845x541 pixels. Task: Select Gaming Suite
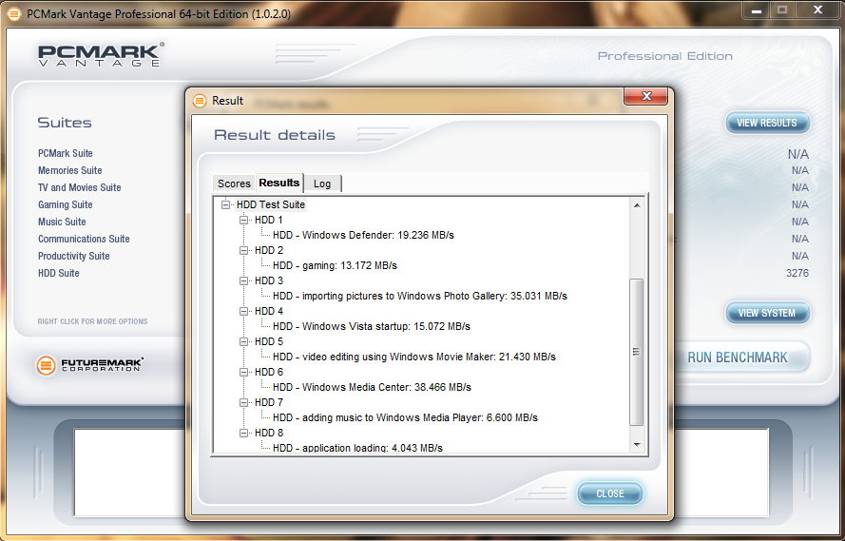point(66,204)
